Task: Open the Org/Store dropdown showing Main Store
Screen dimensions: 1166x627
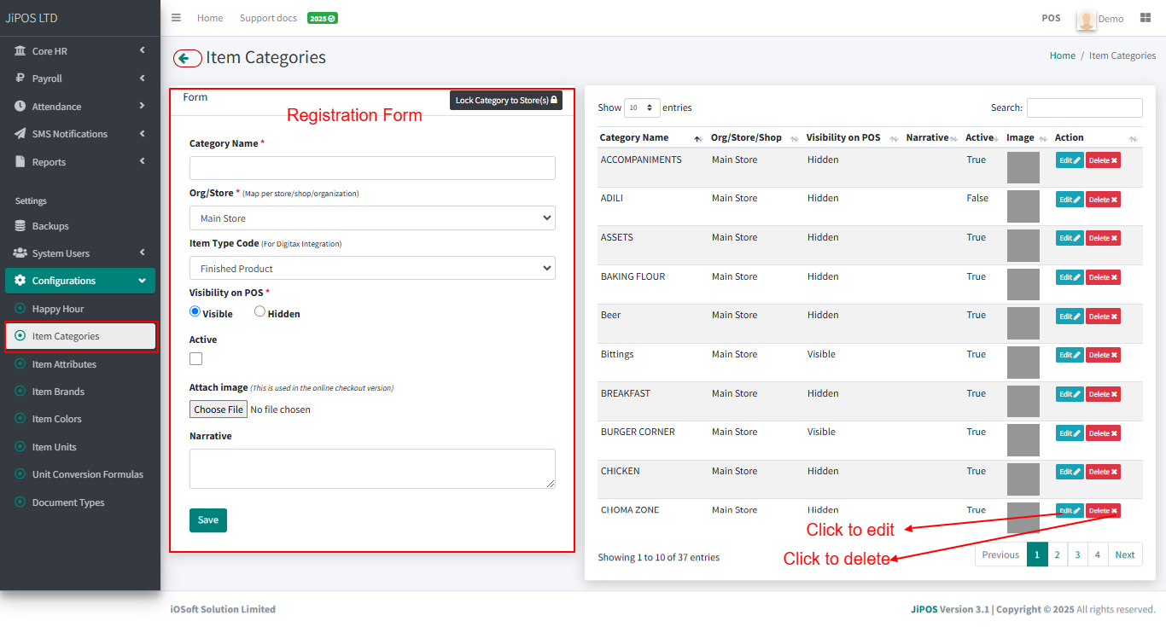Action: [x=371, y=218]
